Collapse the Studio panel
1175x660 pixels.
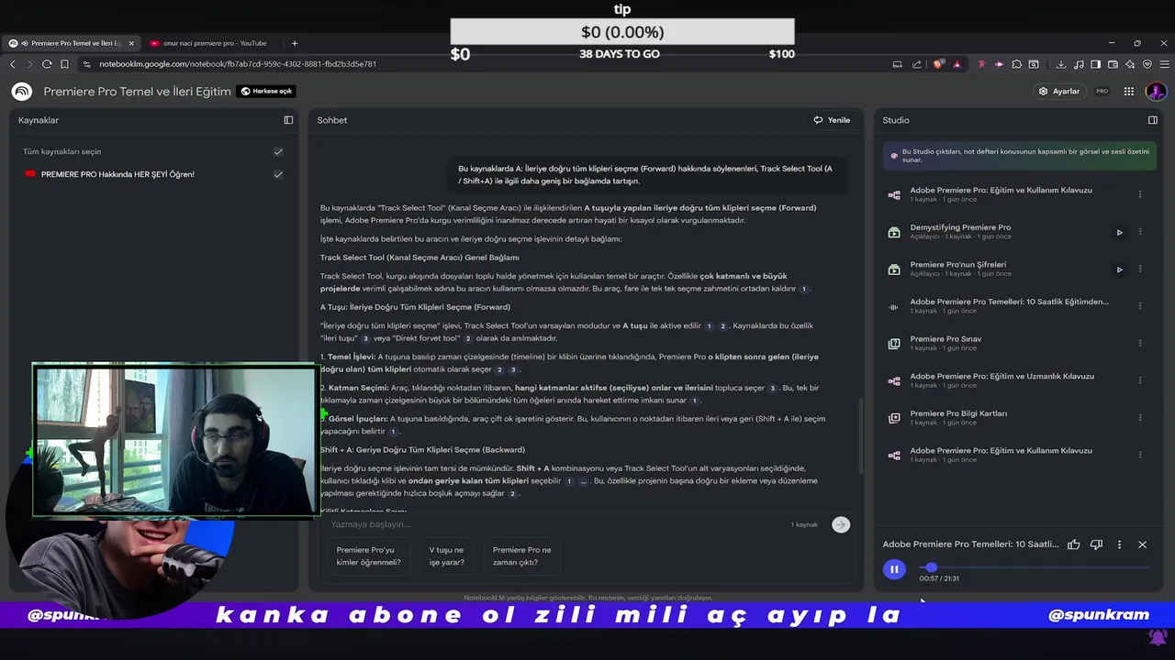click(x=1153, y=120)
